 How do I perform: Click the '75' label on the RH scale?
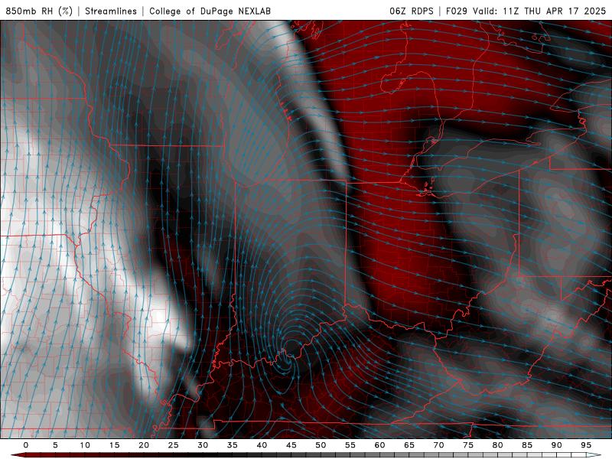tap(468, 445)
